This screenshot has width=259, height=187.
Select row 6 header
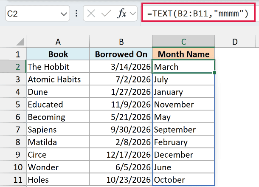click(13, 117)
